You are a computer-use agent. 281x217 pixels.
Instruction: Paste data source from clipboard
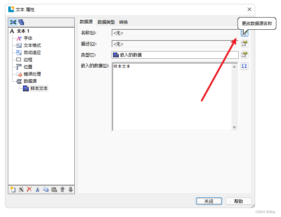pos(54,189)
